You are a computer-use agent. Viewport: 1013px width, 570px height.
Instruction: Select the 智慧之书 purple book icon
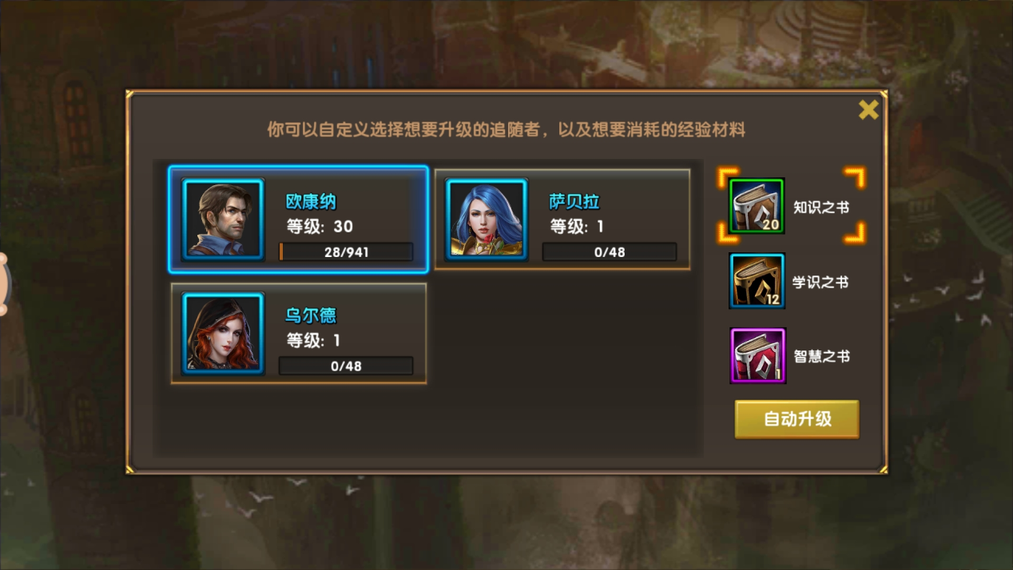(757, 355)
